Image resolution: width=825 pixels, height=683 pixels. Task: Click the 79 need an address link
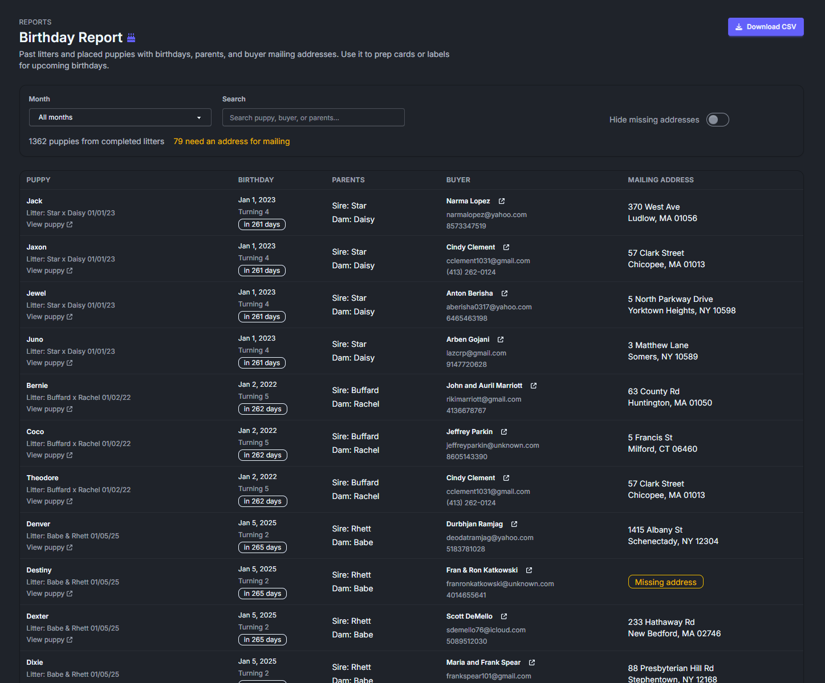231,141
